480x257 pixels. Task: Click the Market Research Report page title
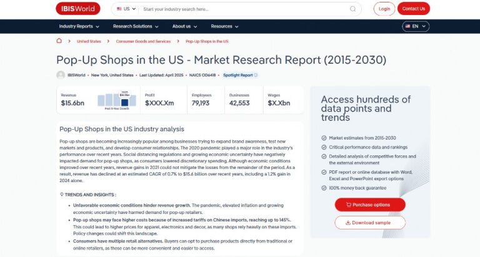221,60
